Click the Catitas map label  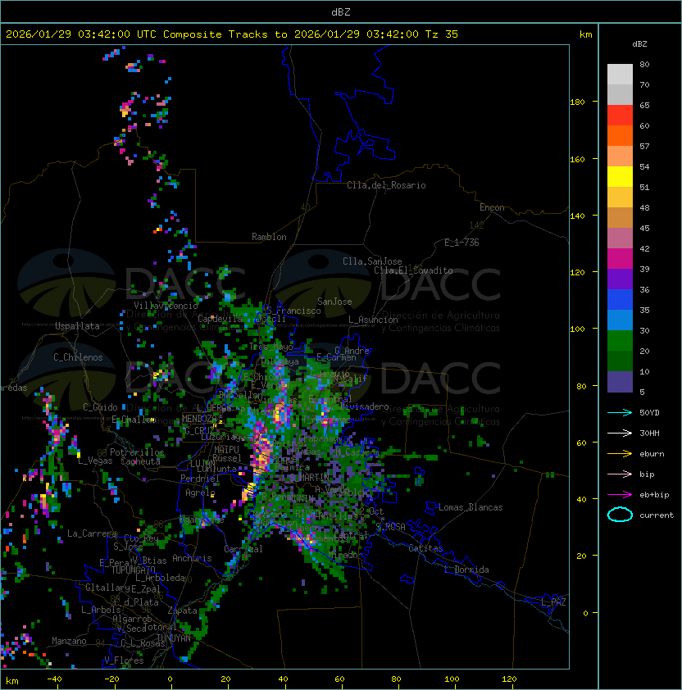point(425,548)
